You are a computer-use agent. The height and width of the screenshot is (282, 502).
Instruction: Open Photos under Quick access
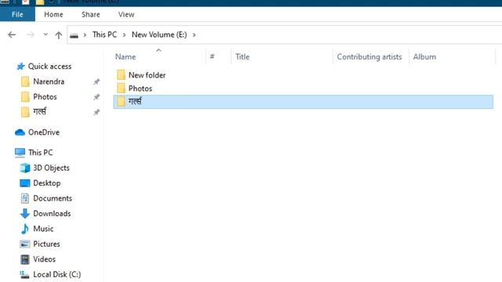[45, 97]
